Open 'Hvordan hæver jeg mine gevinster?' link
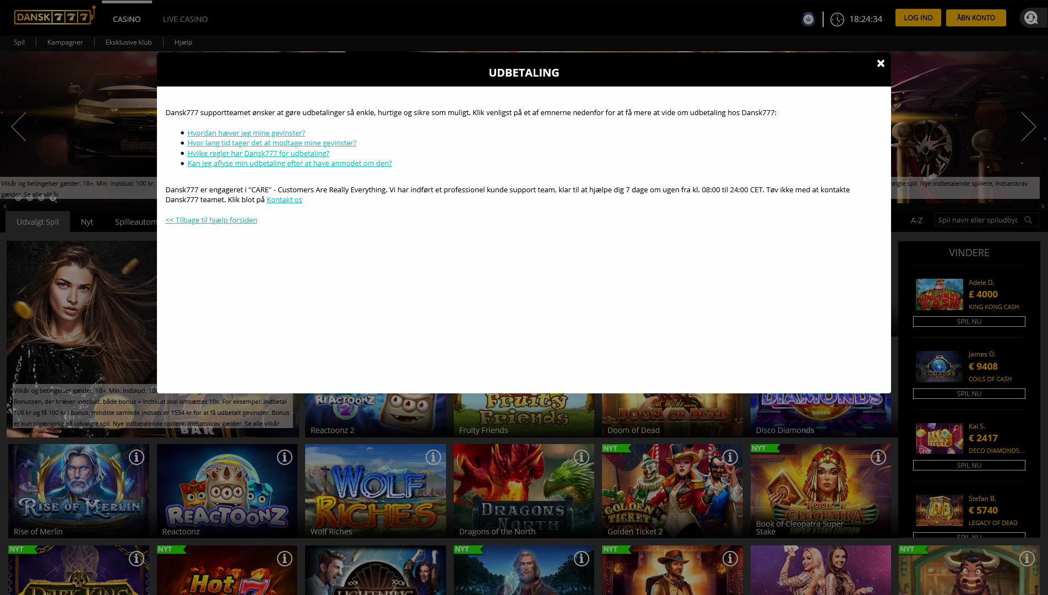The width and height of the screenshot is (1048, 595). click(246, 133)
